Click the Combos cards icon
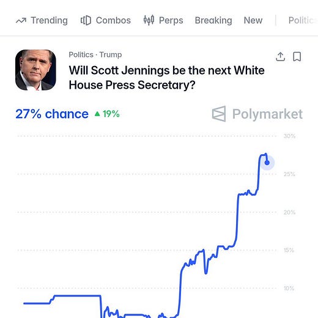318x318 pixels. click(x=86, y=20)
